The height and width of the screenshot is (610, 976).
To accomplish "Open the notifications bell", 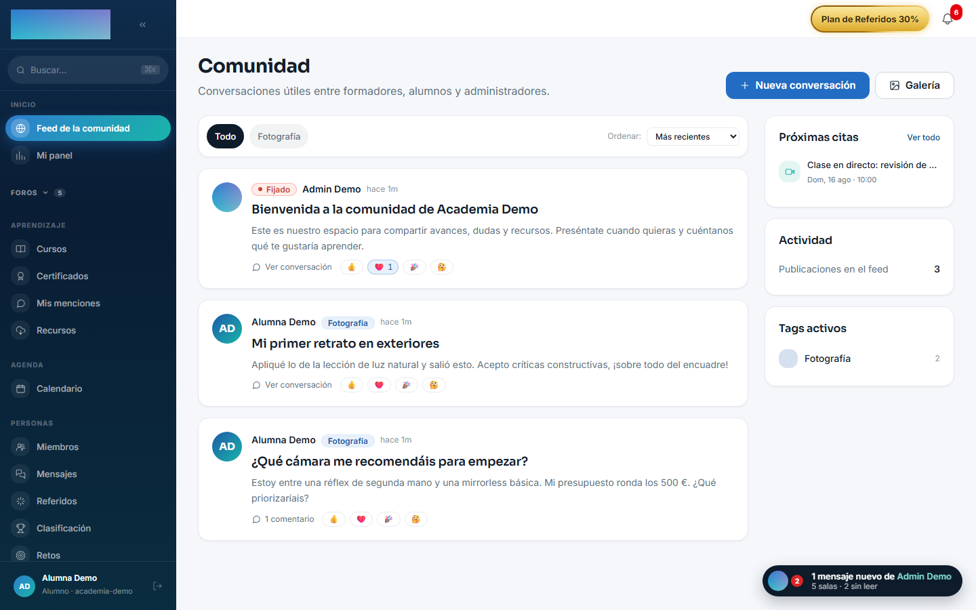I will (948, 19).
